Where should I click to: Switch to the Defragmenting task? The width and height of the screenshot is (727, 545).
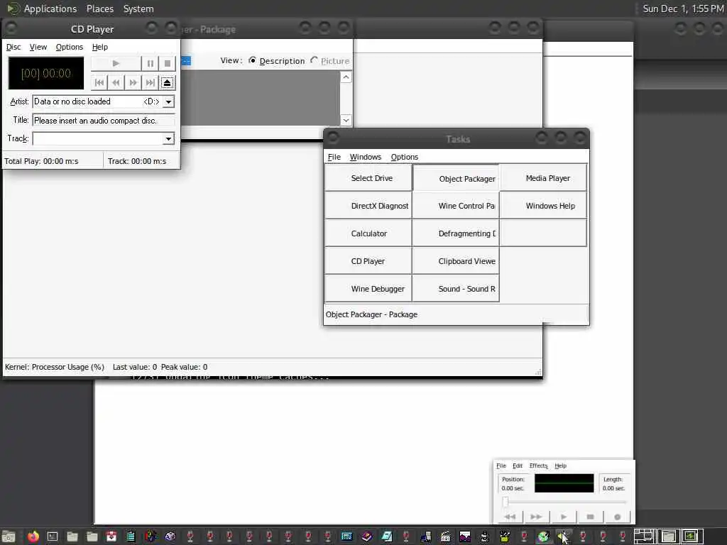point(456,233)
